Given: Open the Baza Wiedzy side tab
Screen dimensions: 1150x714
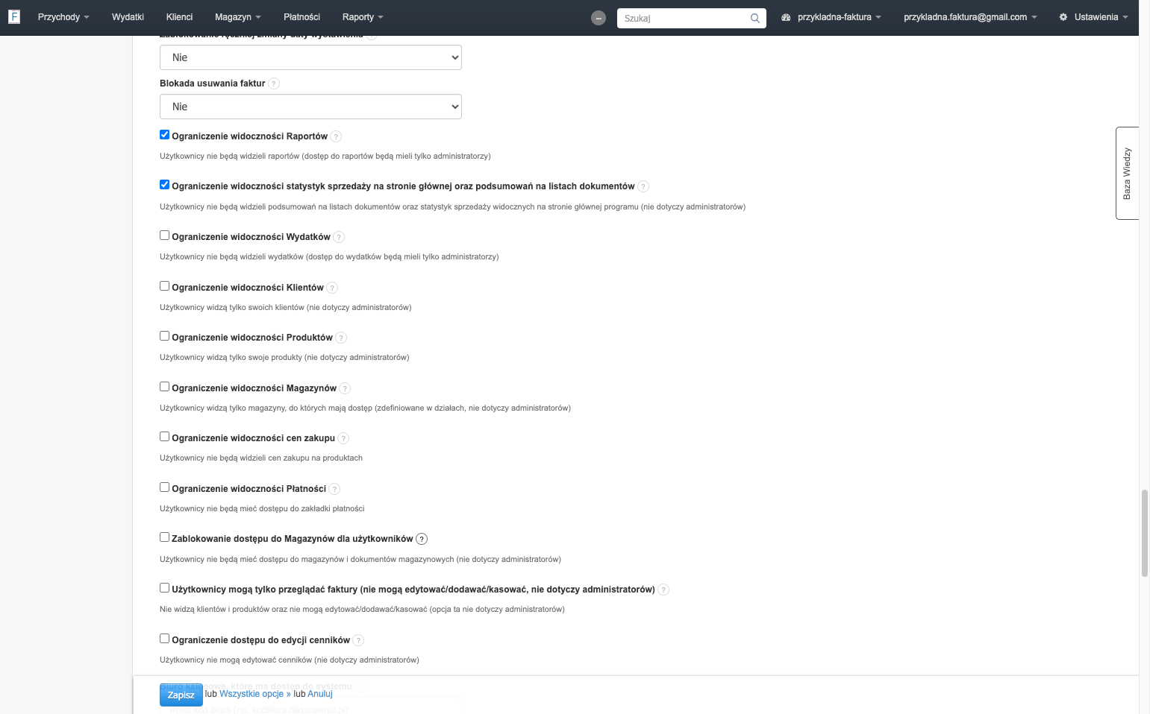Looking at the screenshot, I should click(1127, 173).
